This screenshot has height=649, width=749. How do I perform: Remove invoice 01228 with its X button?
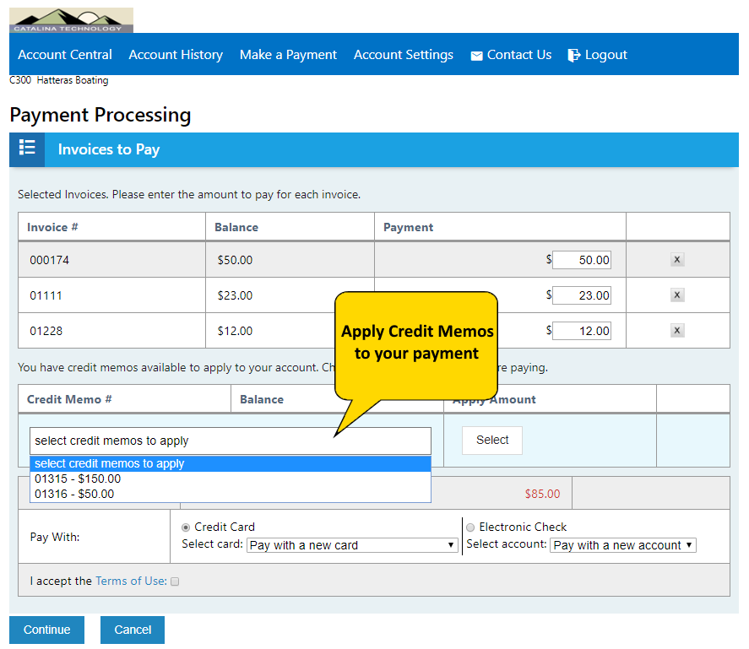coord(677,330)
